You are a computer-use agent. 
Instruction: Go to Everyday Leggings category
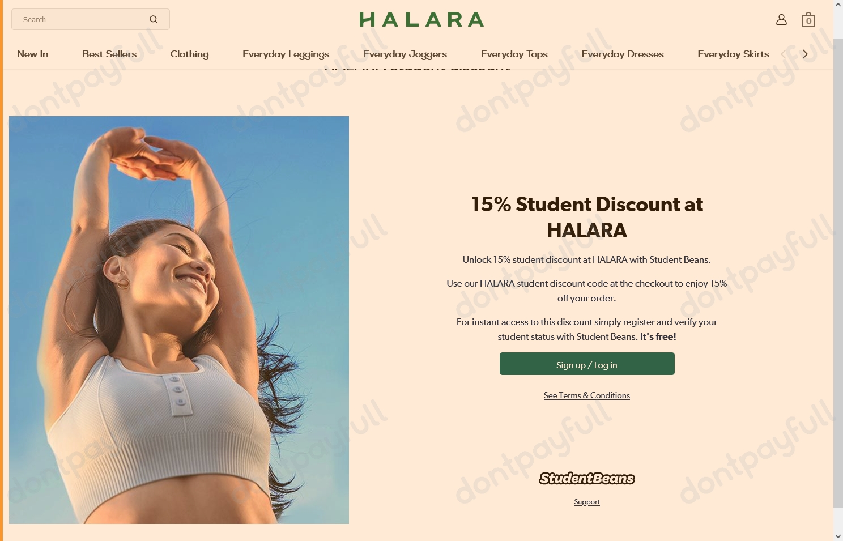286,54
